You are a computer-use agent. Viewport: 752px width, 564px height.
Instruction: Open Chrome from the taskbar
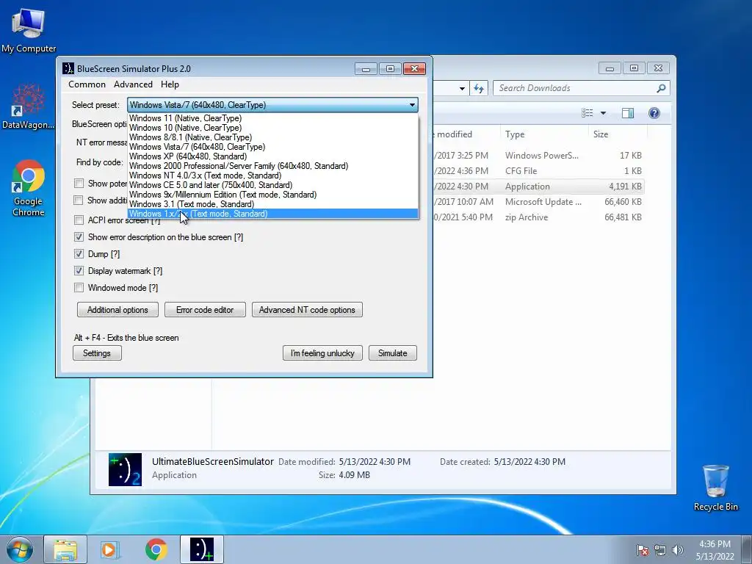(156, 549)
